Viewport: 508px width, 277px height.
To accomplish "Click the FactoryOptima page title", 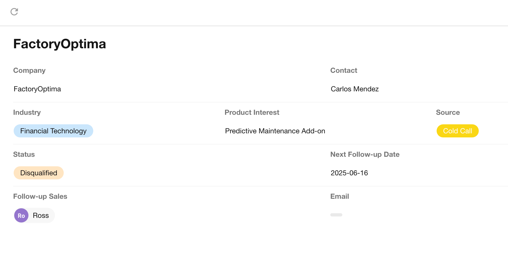I will (x=60, y=44).
